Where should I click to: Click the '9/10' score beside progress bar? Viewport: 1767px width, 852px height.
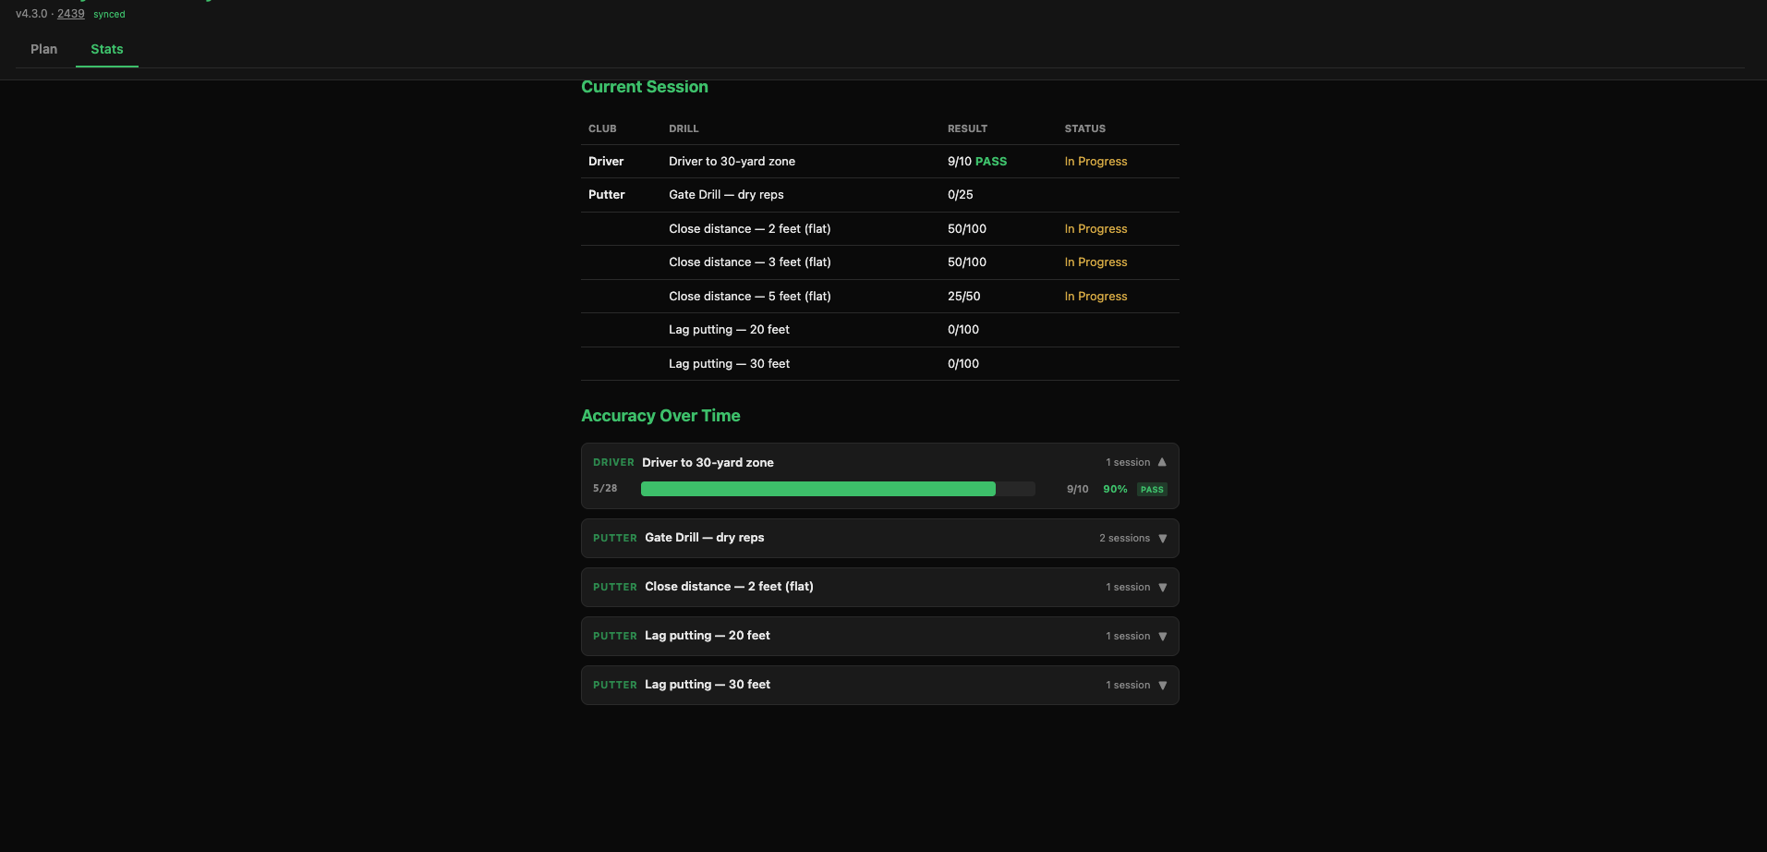coord(1077,489)
